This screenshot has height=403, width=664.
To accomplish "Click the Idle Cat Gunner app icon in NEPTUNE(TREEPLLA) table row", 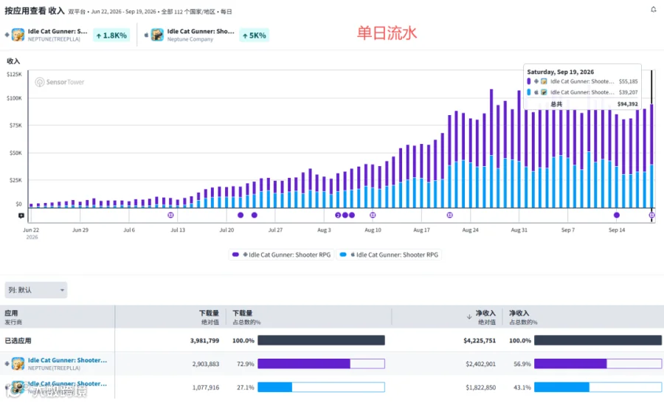I will pyautogui.click(x=18, y=364).
